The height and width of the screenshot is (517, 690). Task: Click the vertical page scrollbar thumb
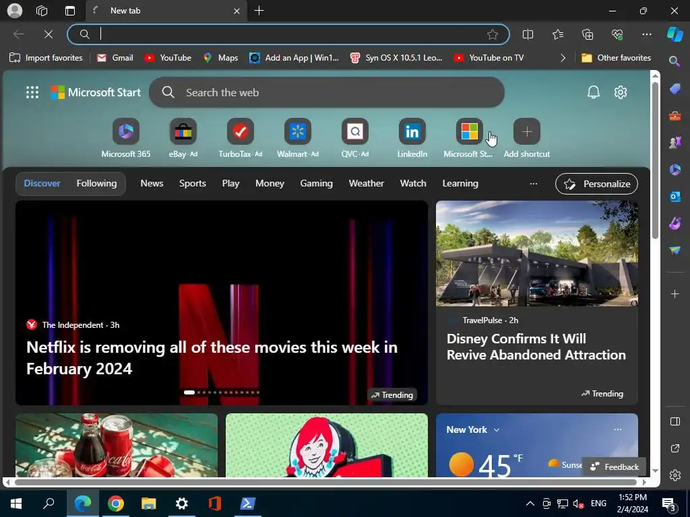tap(655, 160)
